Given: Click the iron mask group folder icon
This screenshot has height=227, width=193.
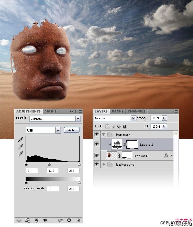Looking at the screenshot, I should 110,134.
